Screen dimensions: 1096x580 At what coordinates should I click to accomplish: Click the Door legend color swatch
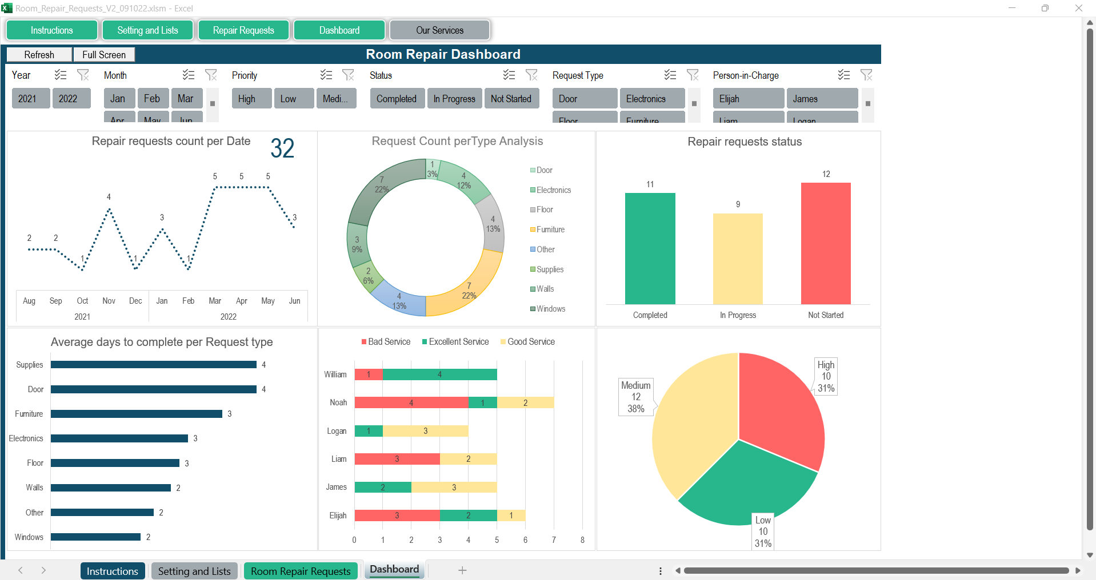click(533, 170)
